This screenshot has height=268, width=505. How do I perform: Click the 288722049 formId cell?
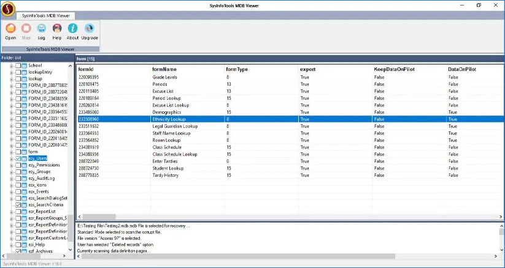point(88,162)
